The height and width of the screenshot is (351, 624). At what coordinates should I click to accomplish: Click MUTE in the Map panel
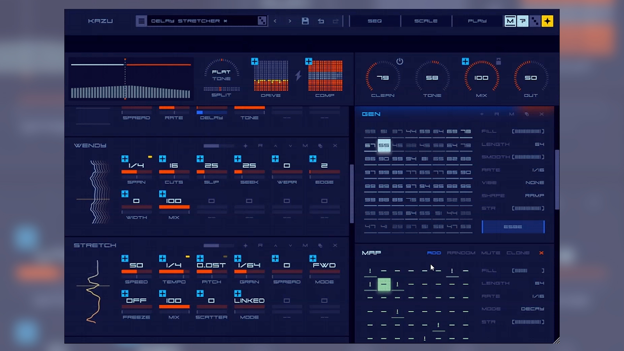[491, 253]
